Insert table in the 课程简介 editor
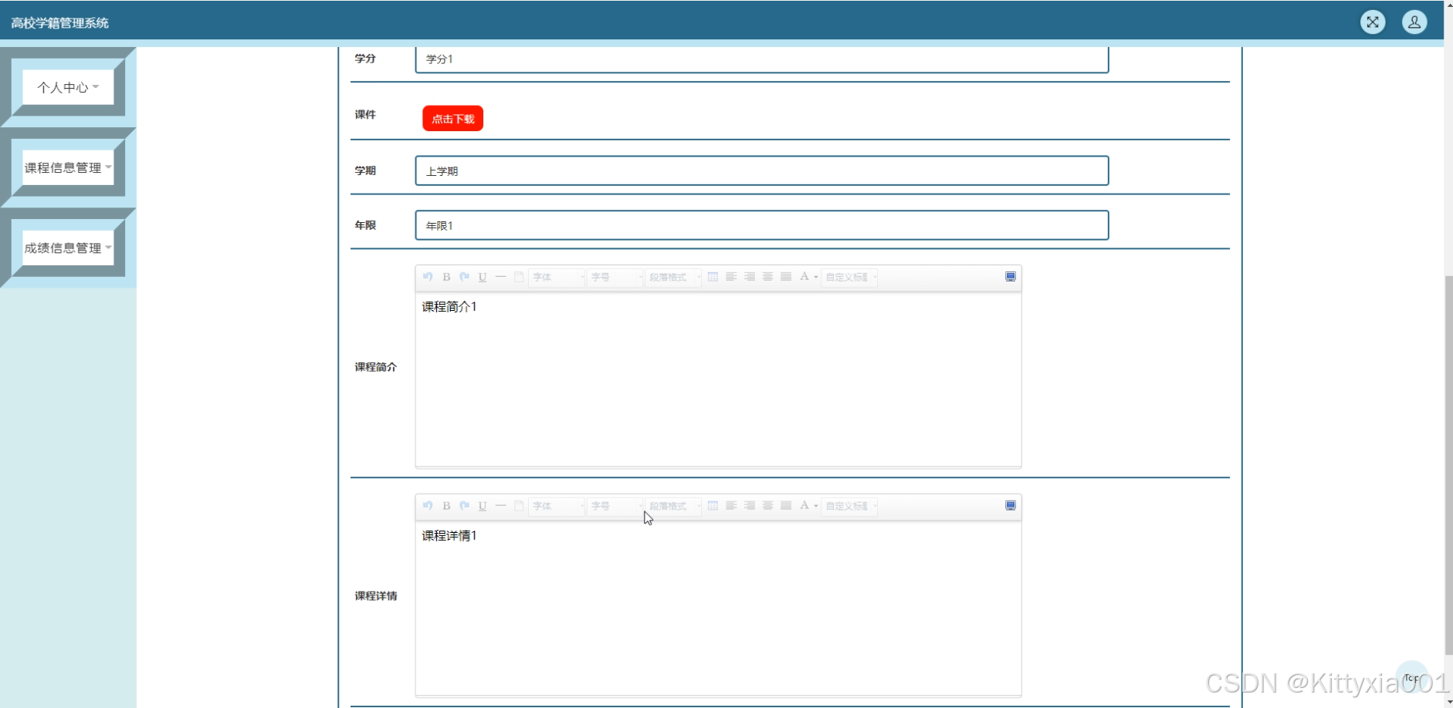Screen dimensions: 1453x708 click(x=713, y=277)
